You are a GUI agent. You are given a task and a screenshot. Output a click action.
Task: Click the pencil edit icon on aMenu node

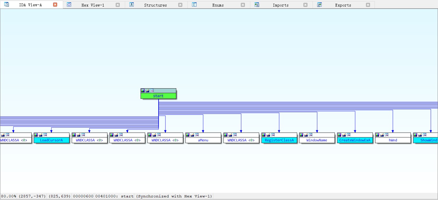(x=192, y=135)
